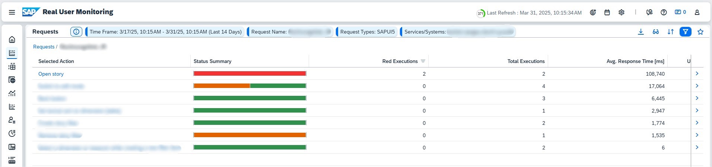The width and height of the screenshot is (712, 167).
Task: Click the Request Types: SAPUI5 chip
Action: point(367,32)
